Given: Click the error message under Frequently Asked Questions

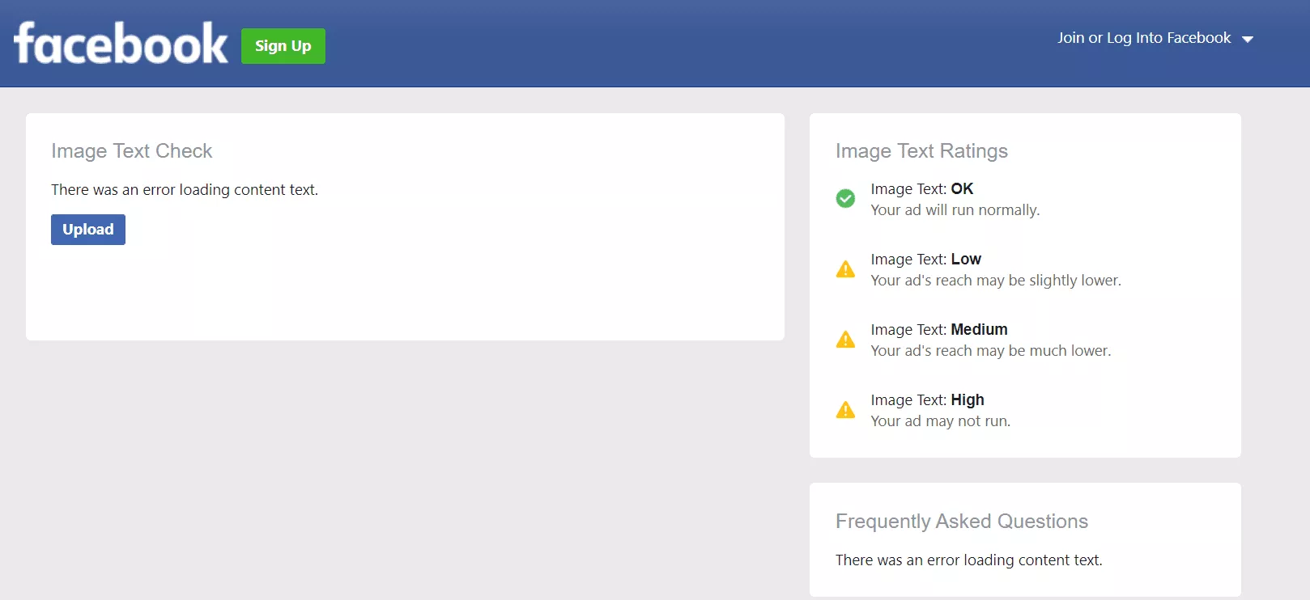Looking at the screenshot, I should click(968, 560).
